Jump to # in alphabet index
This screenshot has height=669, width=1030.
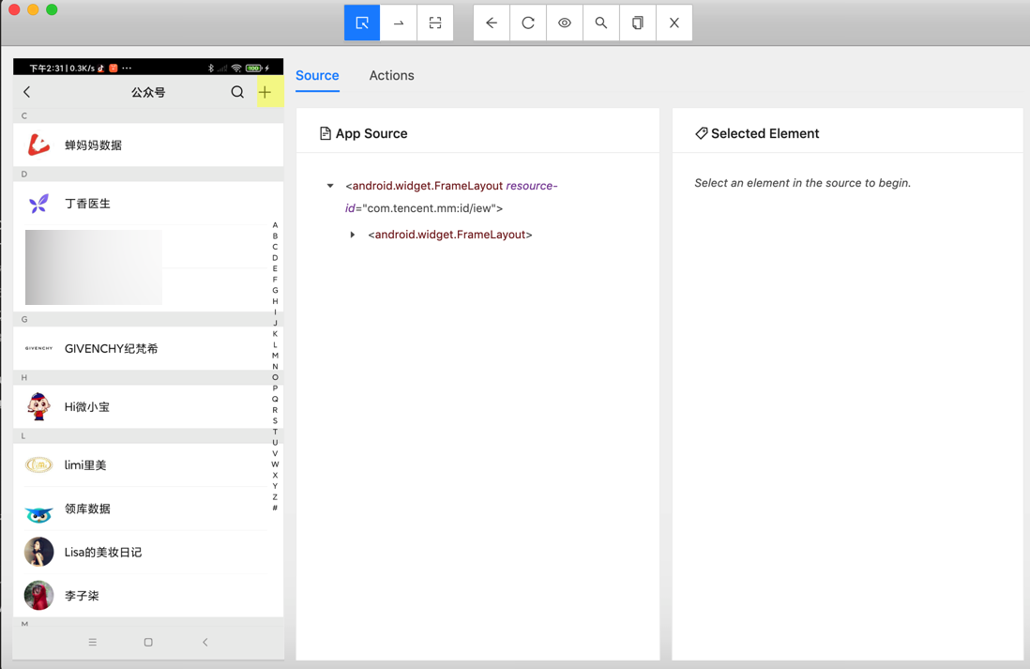coord(275,508)
